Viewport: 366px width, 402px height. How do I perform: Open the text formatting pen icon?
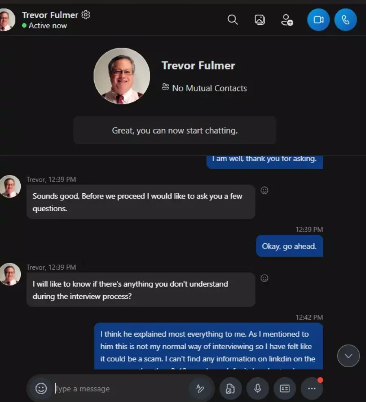coord(200,389)
